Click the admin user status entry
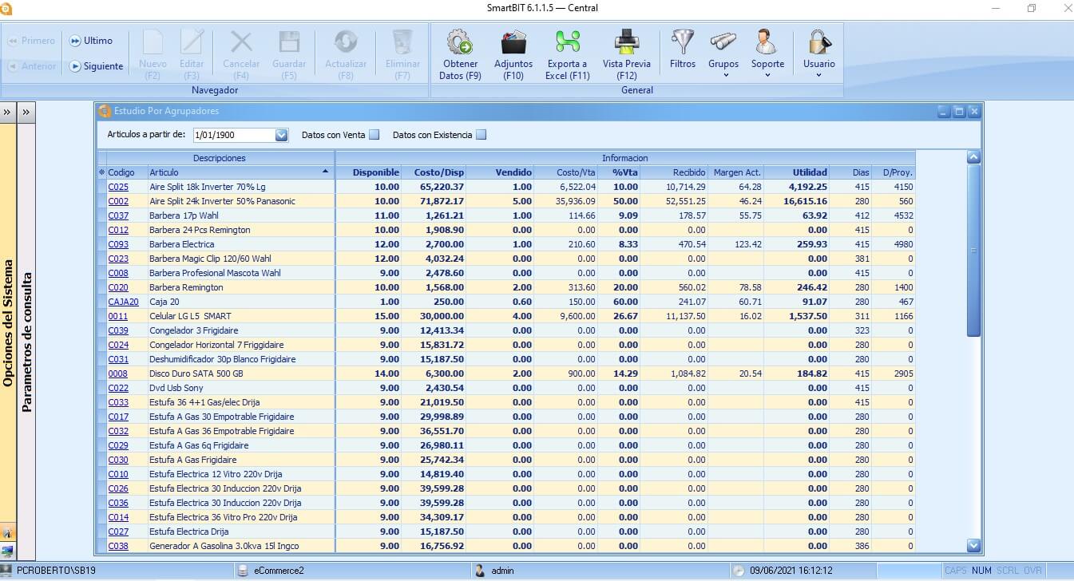1074x581 pixels. [x=495, y=571]
